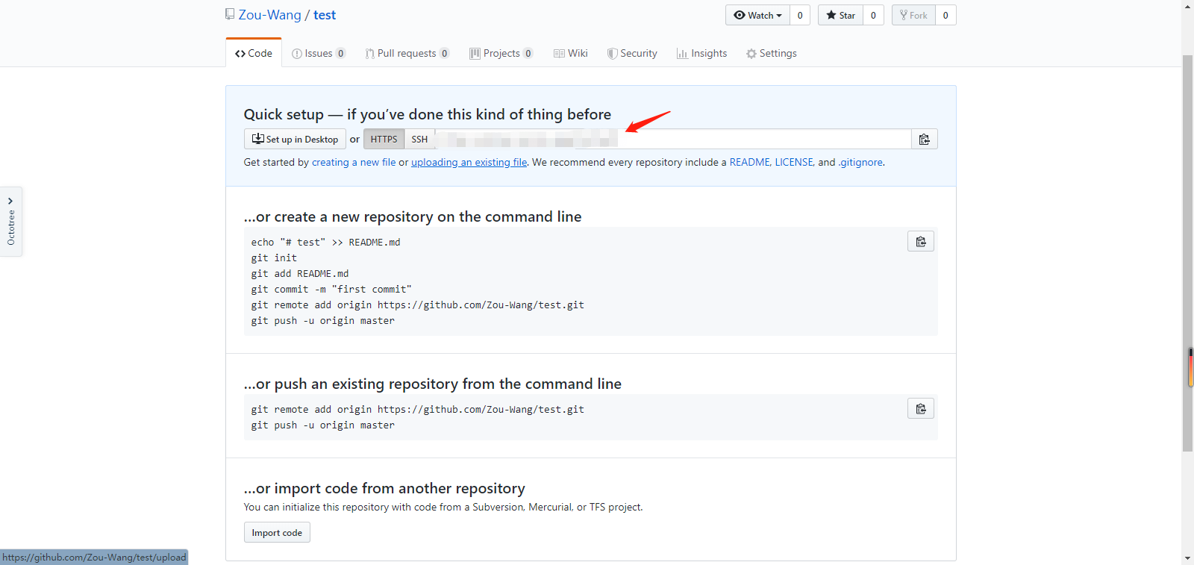The width and height of the screenshot is (1194, 565).
Task: Click the eye icon in Watch button
Action: (x=740, y=15)
